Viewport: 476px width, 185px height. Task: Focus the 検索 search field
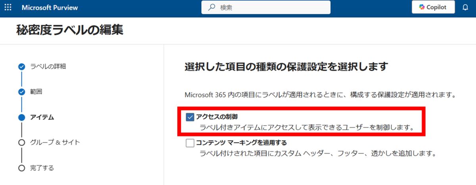point(266,7)
